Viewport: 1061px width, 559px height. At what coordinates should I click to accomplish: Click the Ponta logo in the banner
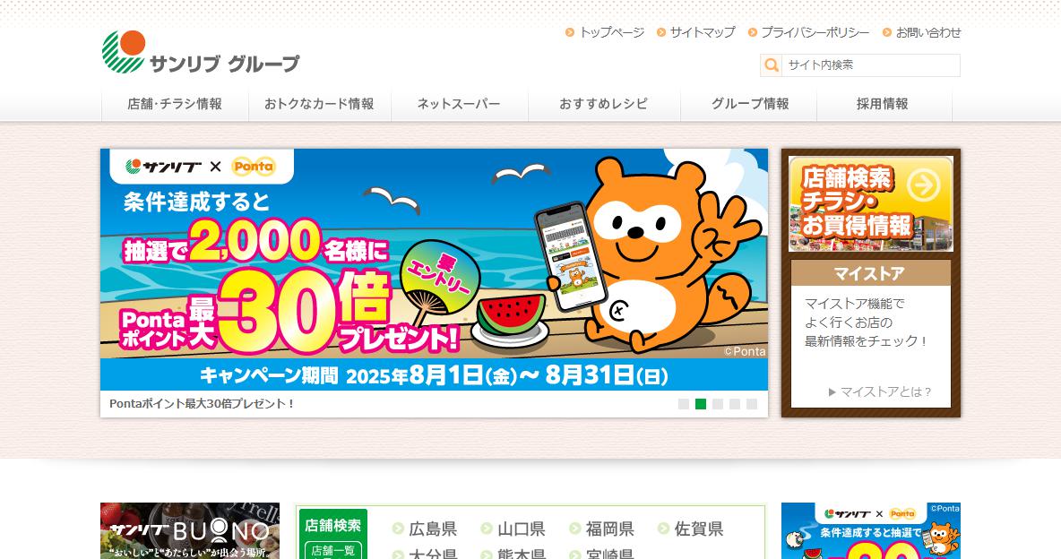254,167
